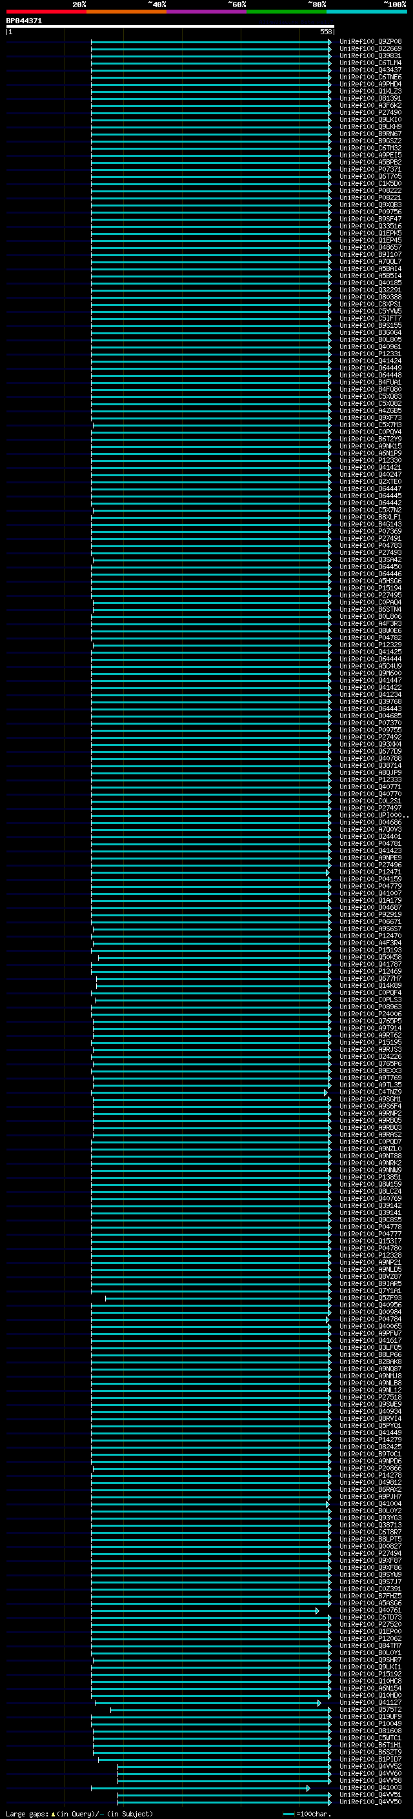
Task: Select hit label UniRef100_C5X7N2
Action: pyautogui.click(x=370, y=510)
